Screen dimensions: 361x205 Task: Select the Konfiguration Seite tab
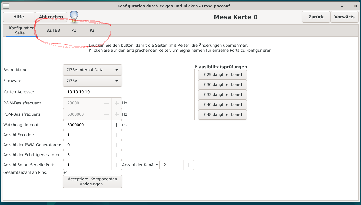coord(22,31)
